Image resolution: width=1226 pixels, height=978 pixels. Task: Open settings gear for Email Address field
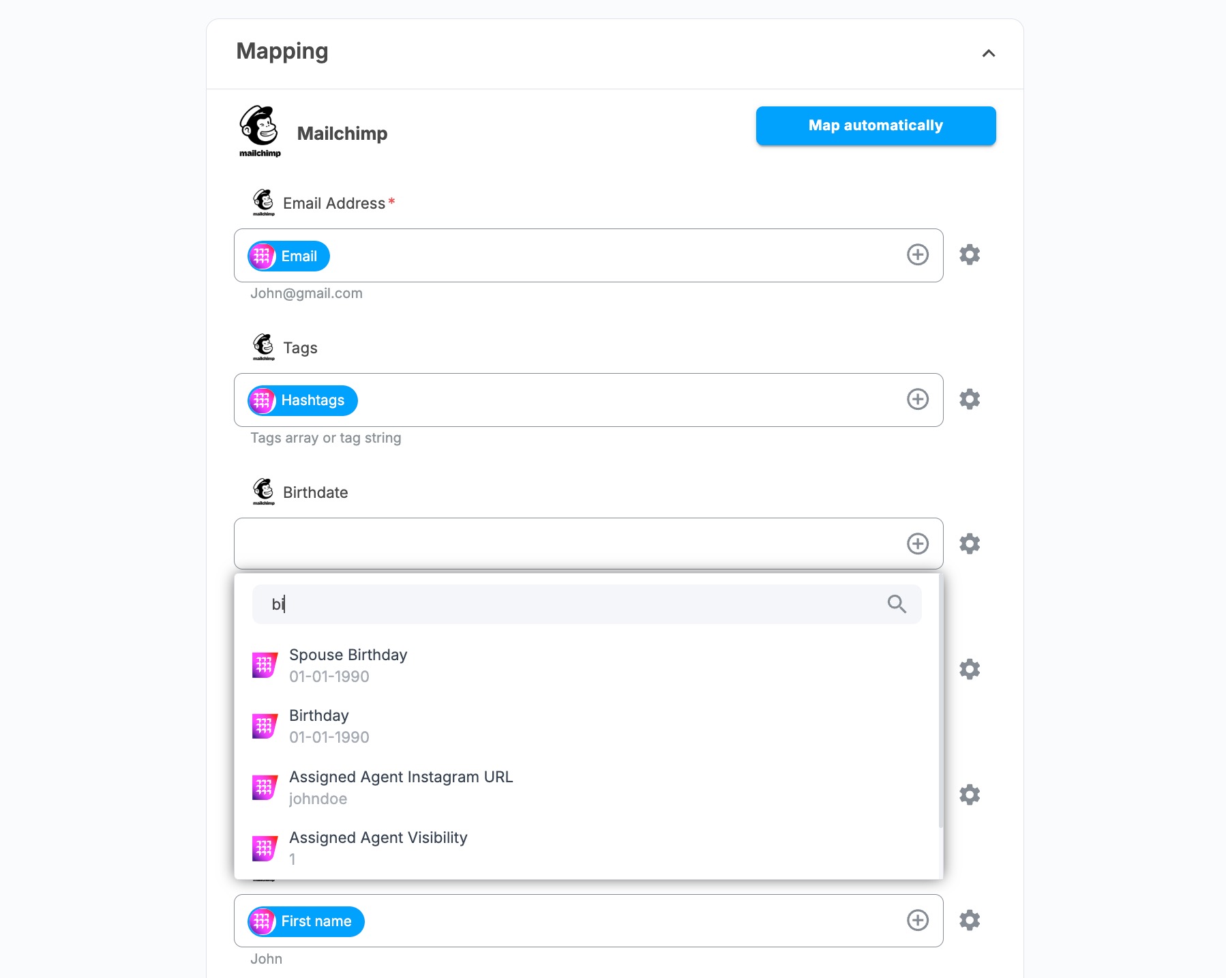[x=969, y=255]
